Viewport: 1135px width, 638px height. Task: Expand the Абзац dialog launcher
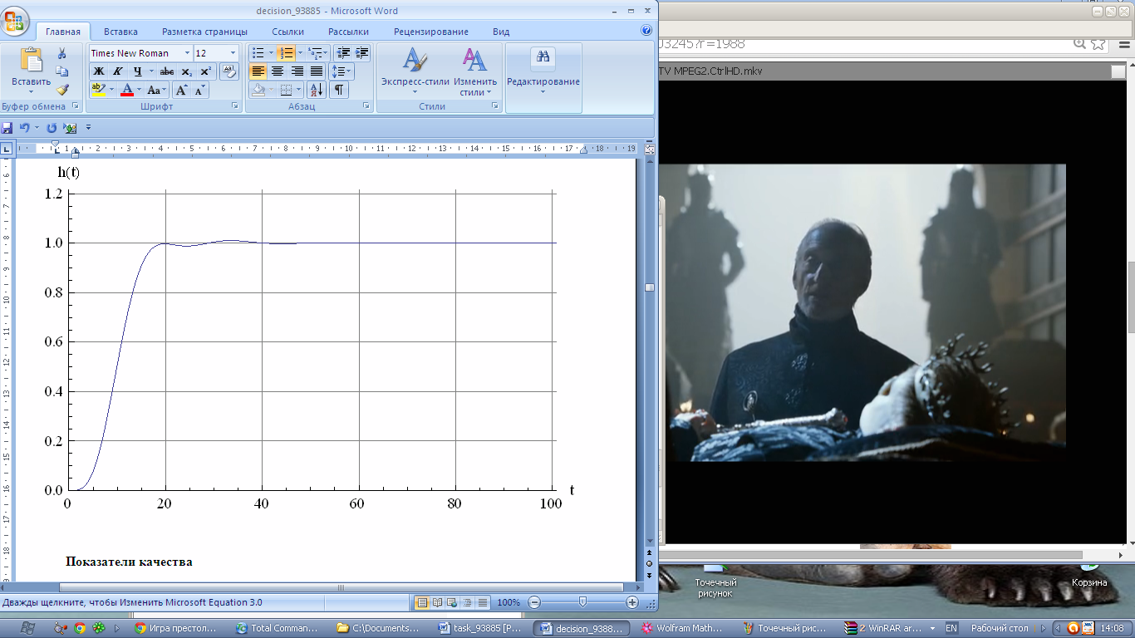coord(366,106)
